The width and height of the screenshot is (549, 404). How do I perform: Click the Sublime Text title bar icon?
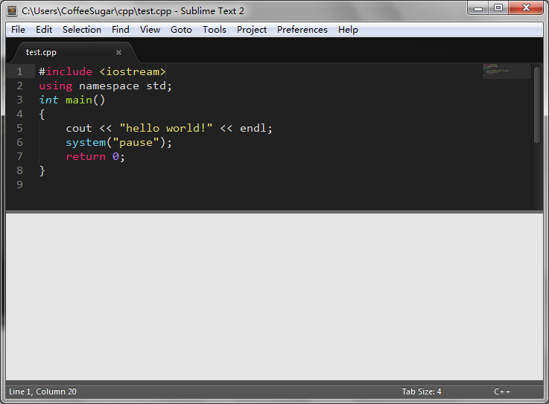12,10
